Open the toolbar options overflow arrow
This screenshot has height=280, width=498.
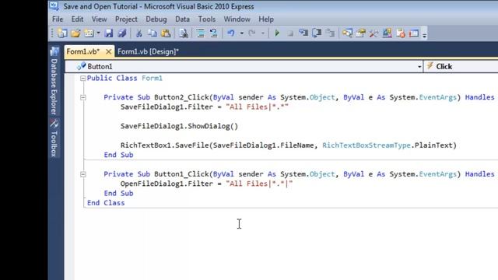tap(424, 35)
